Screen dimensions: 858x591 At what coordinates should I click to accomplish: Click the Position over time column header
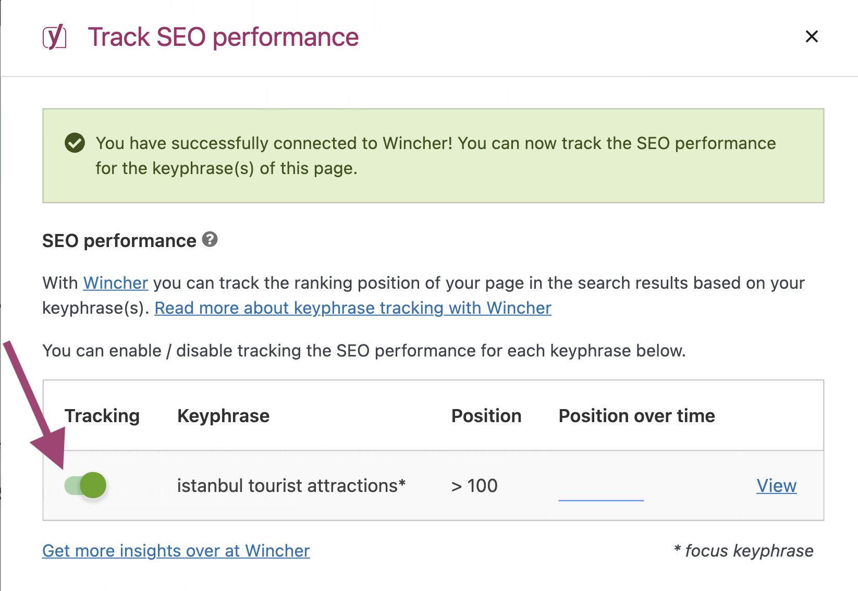(636, 416)
